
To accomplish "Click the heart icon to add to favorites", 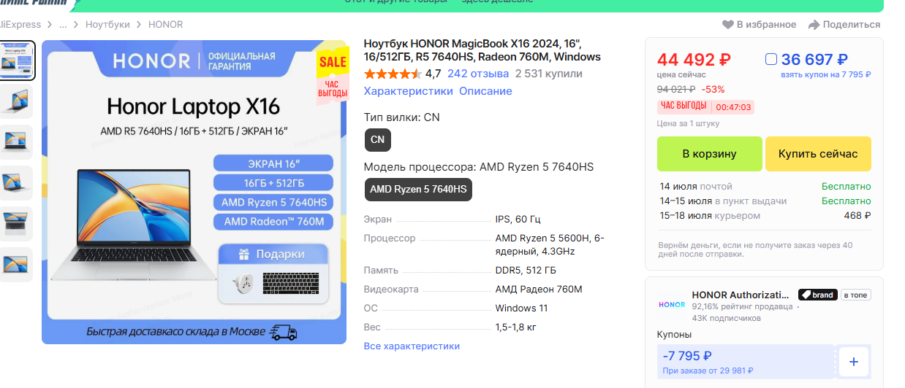I will tap(727, 25).
